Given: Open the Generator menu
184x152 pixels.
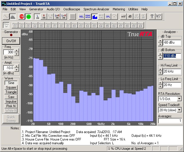Looking at the screenshot, I should [36, 9].
